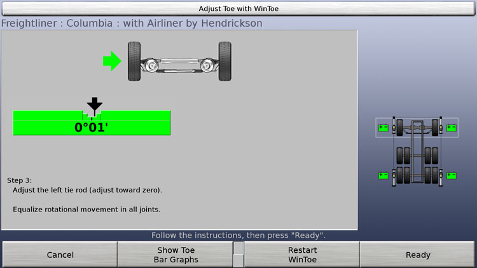Click rear-left sensor battery icon
477x268 pixels.
(x=384, y=175)
